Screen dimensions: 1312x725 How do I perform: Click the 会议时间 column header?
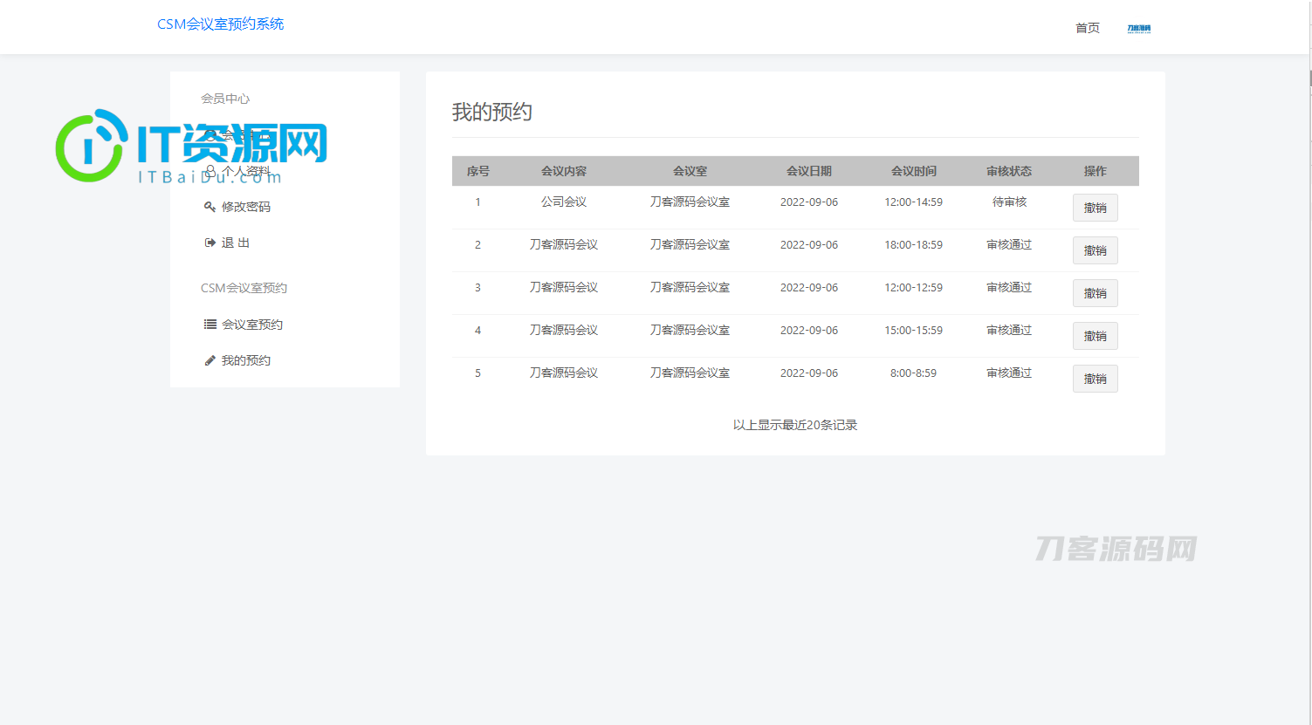click(913, 171)
